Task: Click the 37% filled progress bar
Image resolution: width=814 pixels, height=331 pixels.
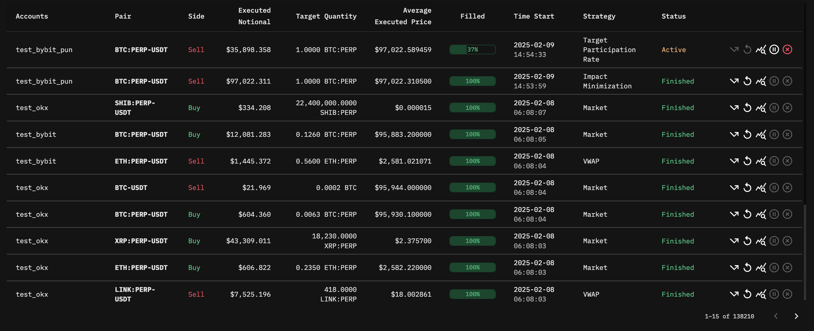Action: (472, 50)
